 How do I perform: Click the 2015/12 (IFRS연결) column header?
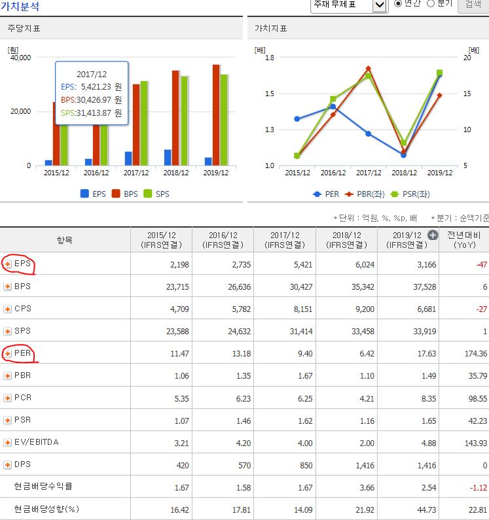(161, 240)
